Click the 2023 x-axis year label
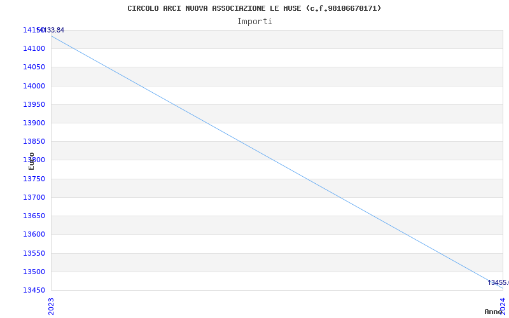Image resolution: width=509 pixels, height=318 pixels. pos(51,306)
